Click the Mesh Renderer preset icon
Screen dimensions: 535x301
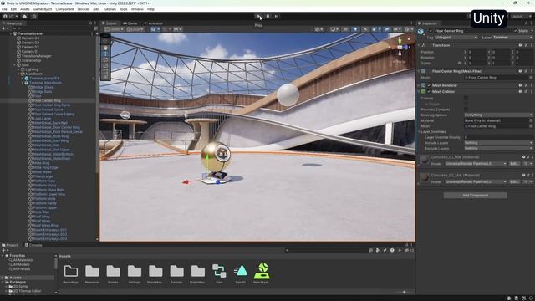coord(526,85)
